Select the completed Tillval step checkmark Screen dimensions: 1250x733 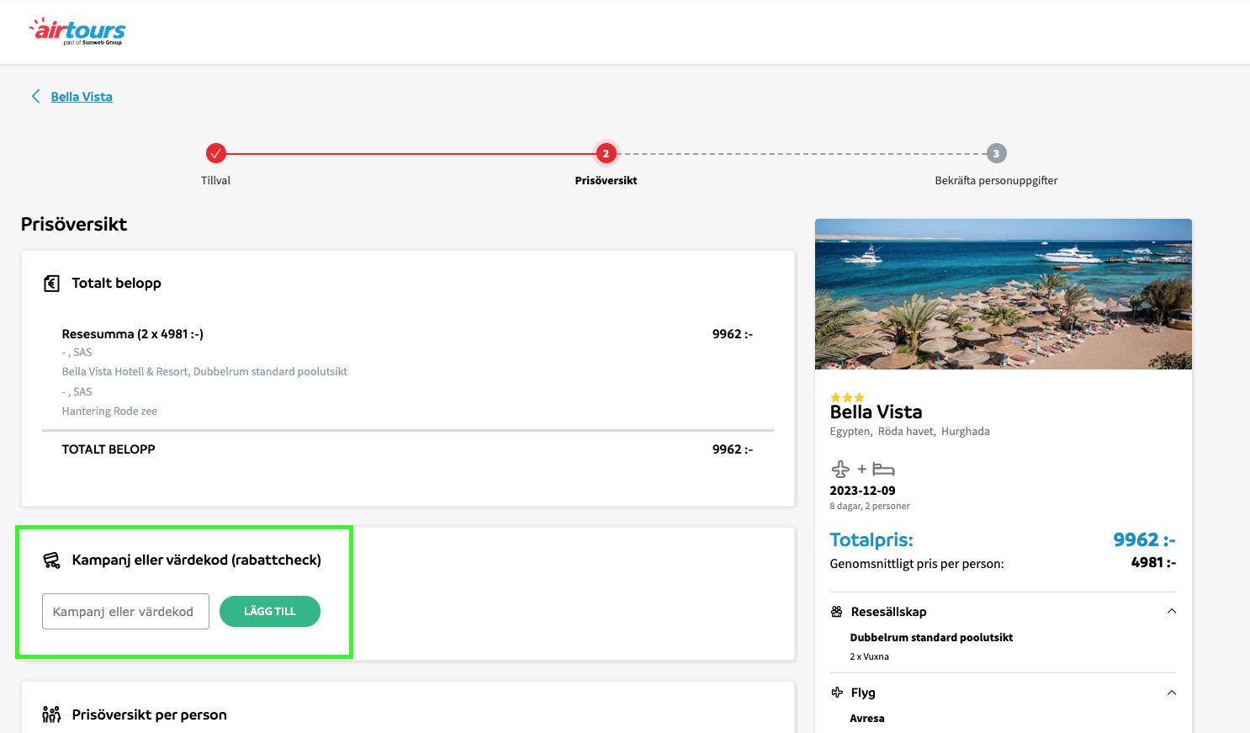pyautogui.click(x=216, y=153)
